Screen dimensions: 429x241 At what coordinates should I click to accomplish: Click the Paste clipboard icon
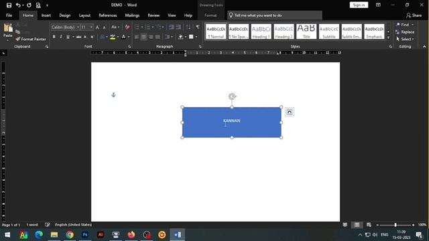coord(8,27)
